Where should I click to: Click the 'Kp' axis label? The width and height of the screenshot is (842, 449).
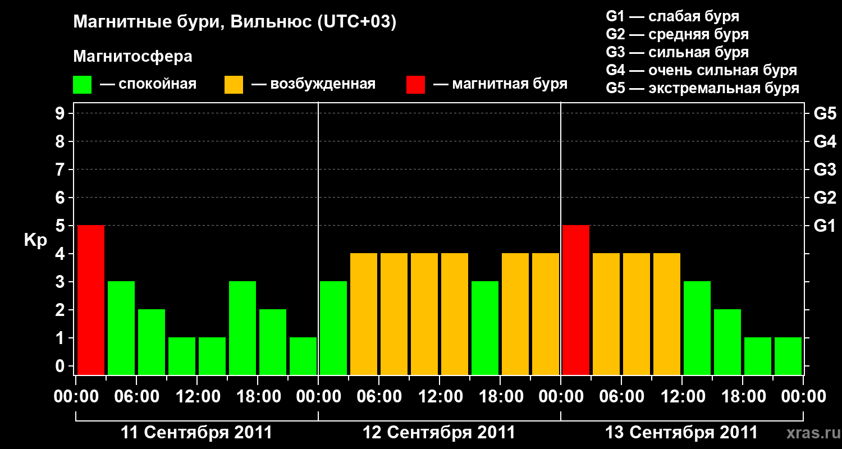click(36, 240)
